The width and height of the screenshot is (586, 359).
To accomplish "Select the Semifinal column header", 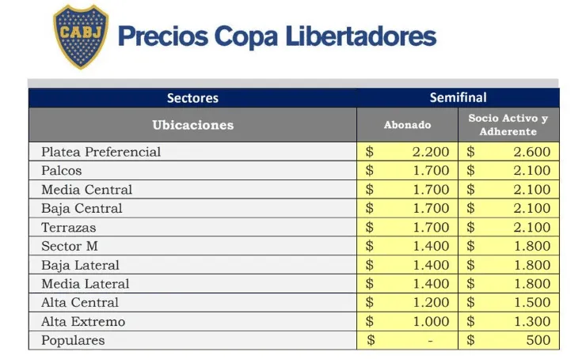I will pos(458,98).
